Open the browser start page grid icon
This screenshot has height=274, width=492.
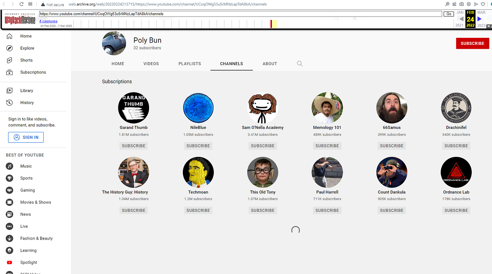pos(30,4)
